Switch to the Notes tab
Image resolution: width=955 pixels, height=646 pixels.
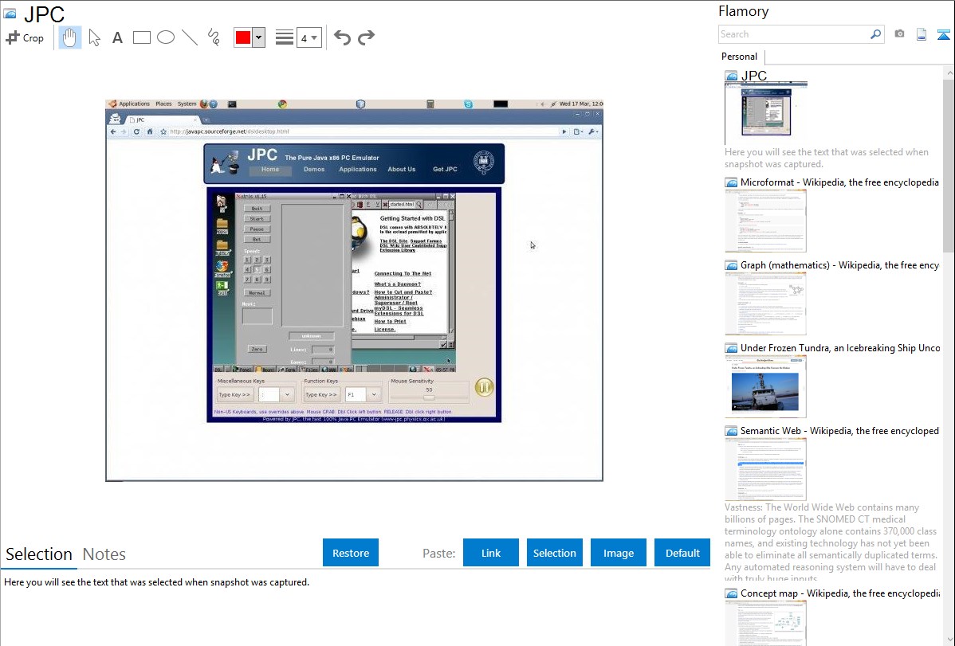point(104,554)
